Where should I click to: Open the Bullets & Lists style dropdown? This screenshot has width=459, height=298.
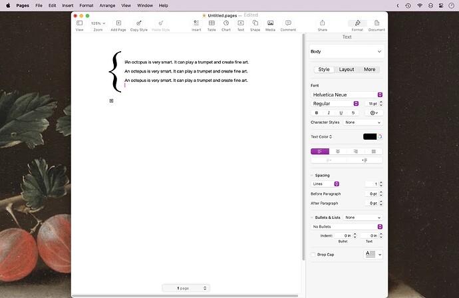(x=363, y=218)
